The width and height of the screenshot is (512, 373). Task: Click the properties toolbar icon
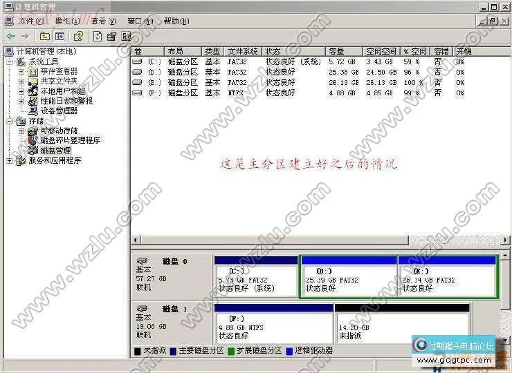[111, 36]
